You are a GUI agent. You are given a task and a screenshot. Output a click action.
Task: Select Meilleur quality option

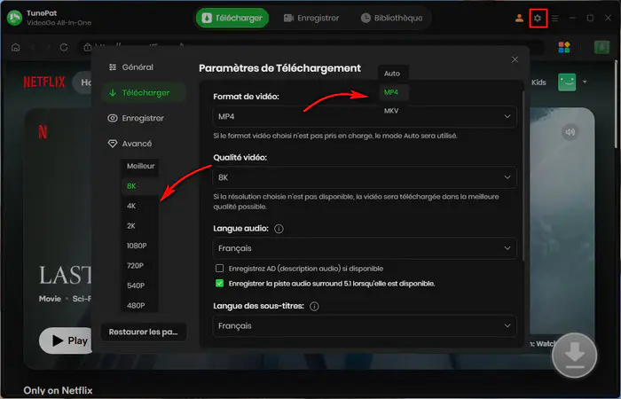[x=140, y=167]
